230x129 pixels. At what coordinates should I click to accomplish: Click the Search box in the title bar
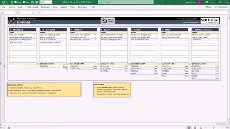tap(126, 2)
